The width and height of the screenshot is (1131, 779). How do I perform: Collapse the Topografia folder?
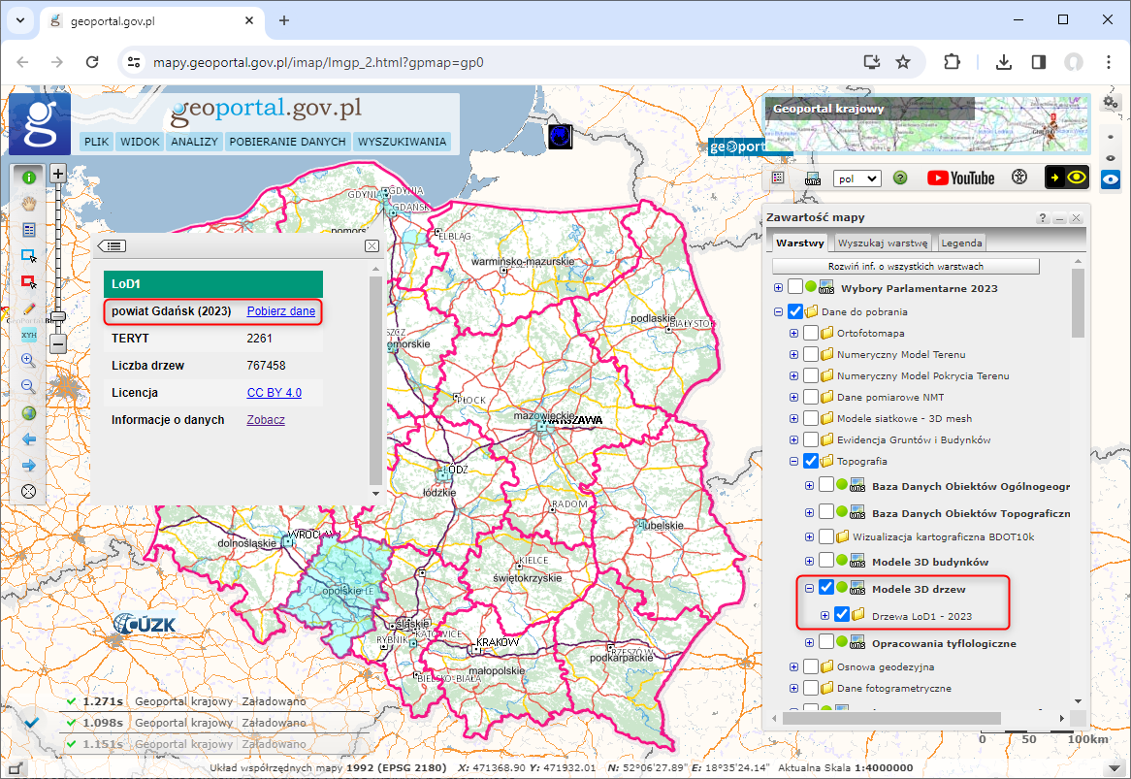(x=794, y=461)
